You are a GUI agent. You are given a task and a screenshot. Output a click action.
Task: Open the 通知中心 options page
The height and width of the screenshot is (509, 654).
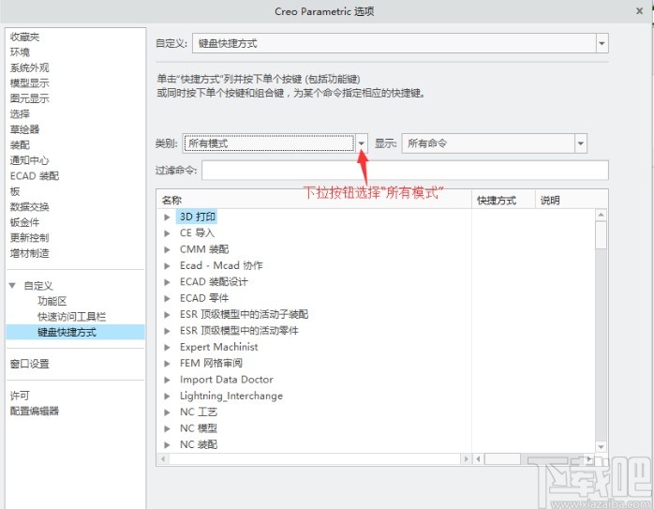pos(29,160)
